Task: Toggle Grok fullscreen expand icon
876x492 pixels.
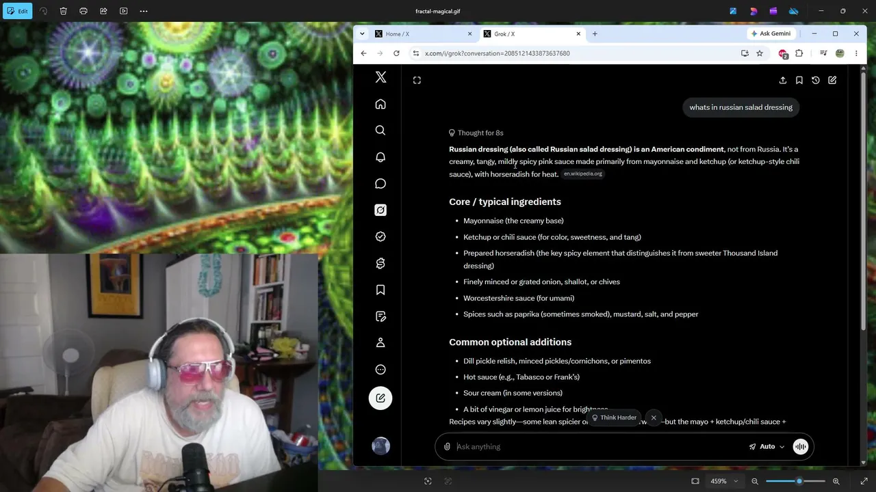Action: 417,80
